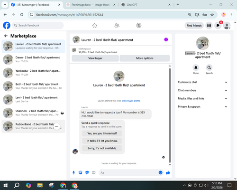This screenshot has height=190, width=237.
Task: Open Beth conversation in the list
Action: tap(33, 86)
